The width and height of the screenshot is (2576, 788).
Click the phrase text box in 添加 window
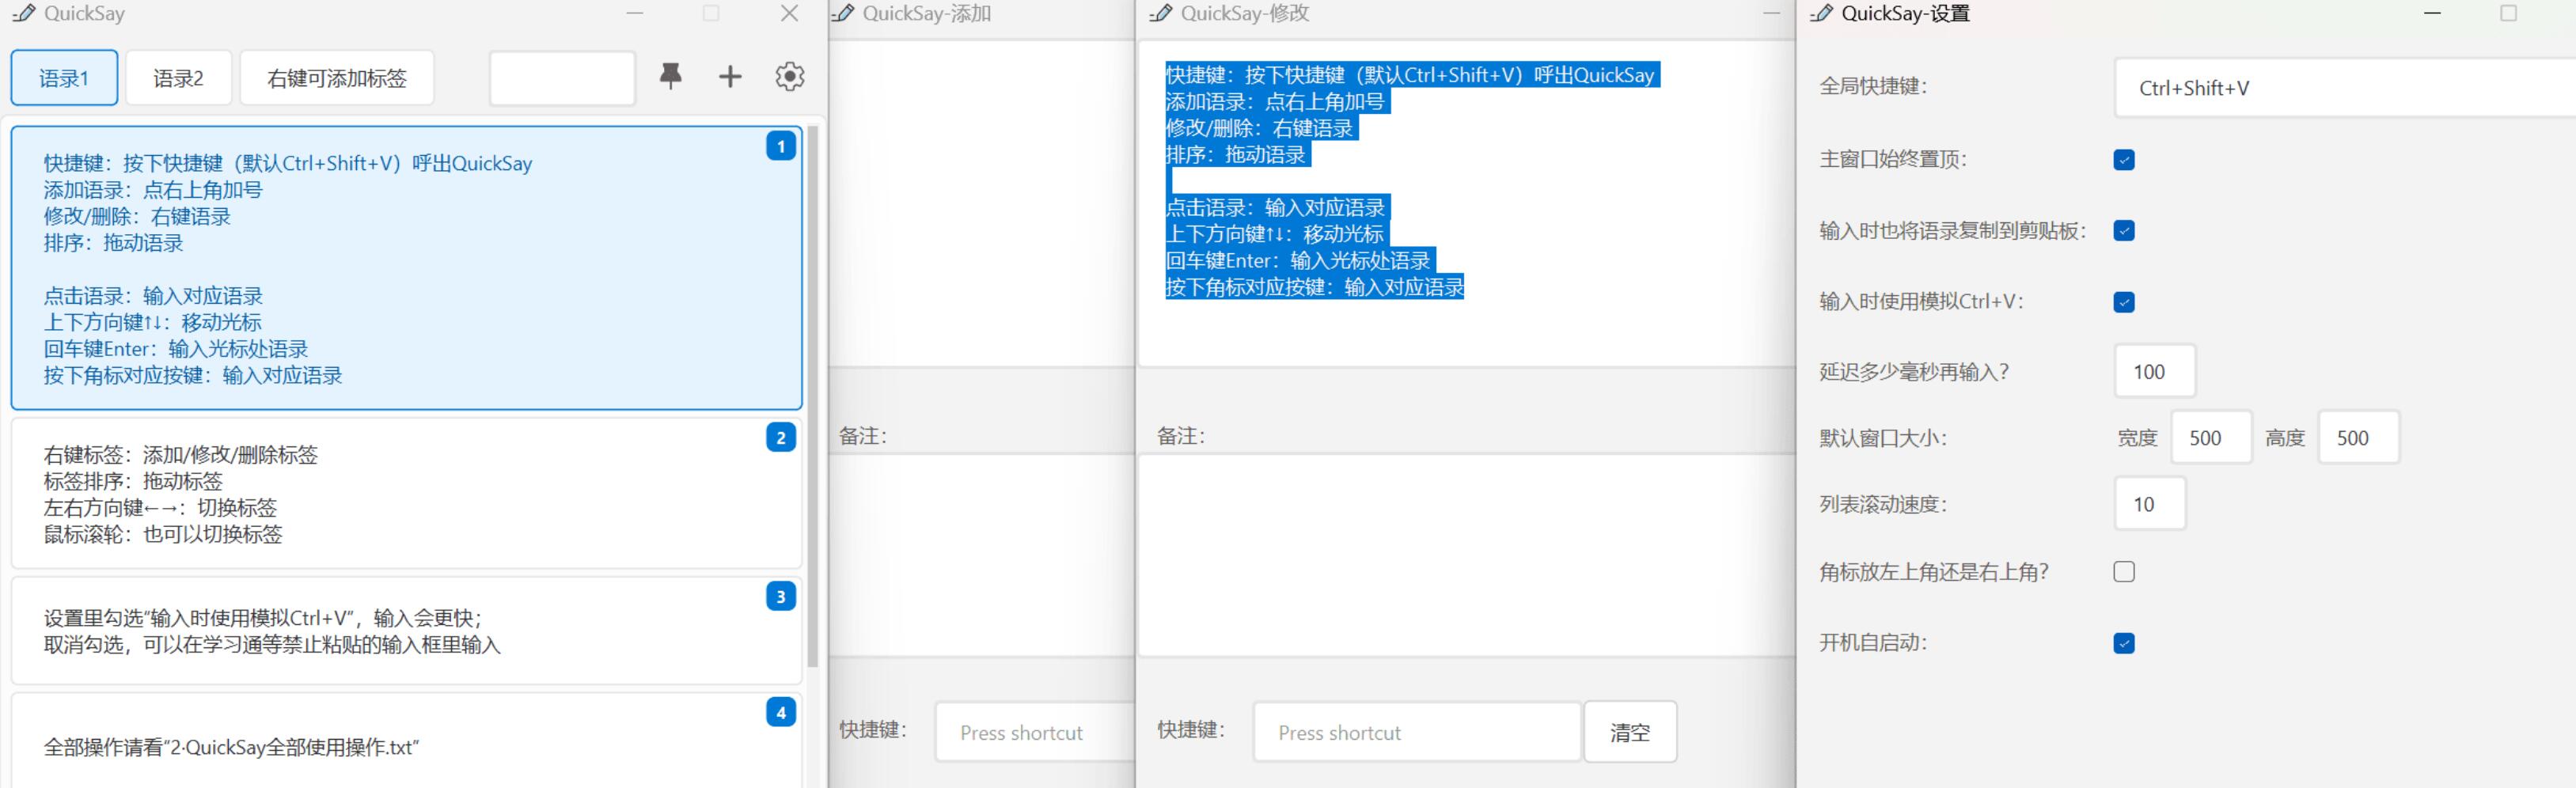coord(982,204)
